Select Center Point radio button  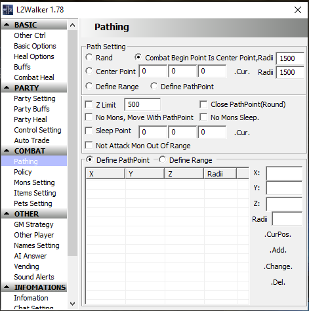89,71
